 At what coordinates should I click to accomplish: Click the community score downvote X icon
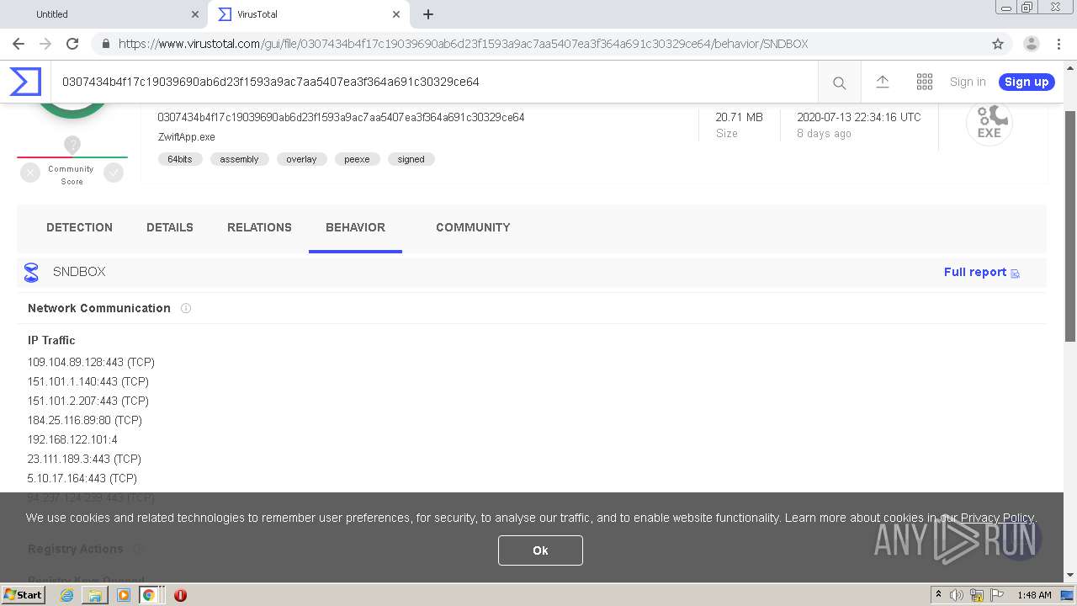coord(30,173)
